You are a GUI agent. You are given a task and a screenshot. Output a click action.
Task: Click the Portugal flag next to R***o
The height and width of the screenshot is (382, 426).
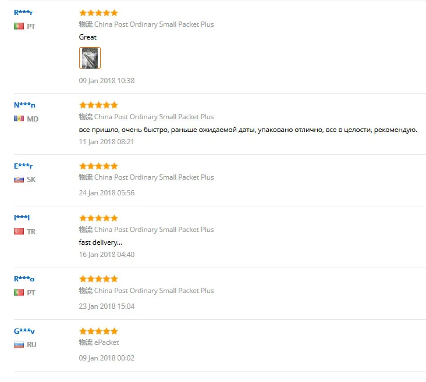[19, 292]
